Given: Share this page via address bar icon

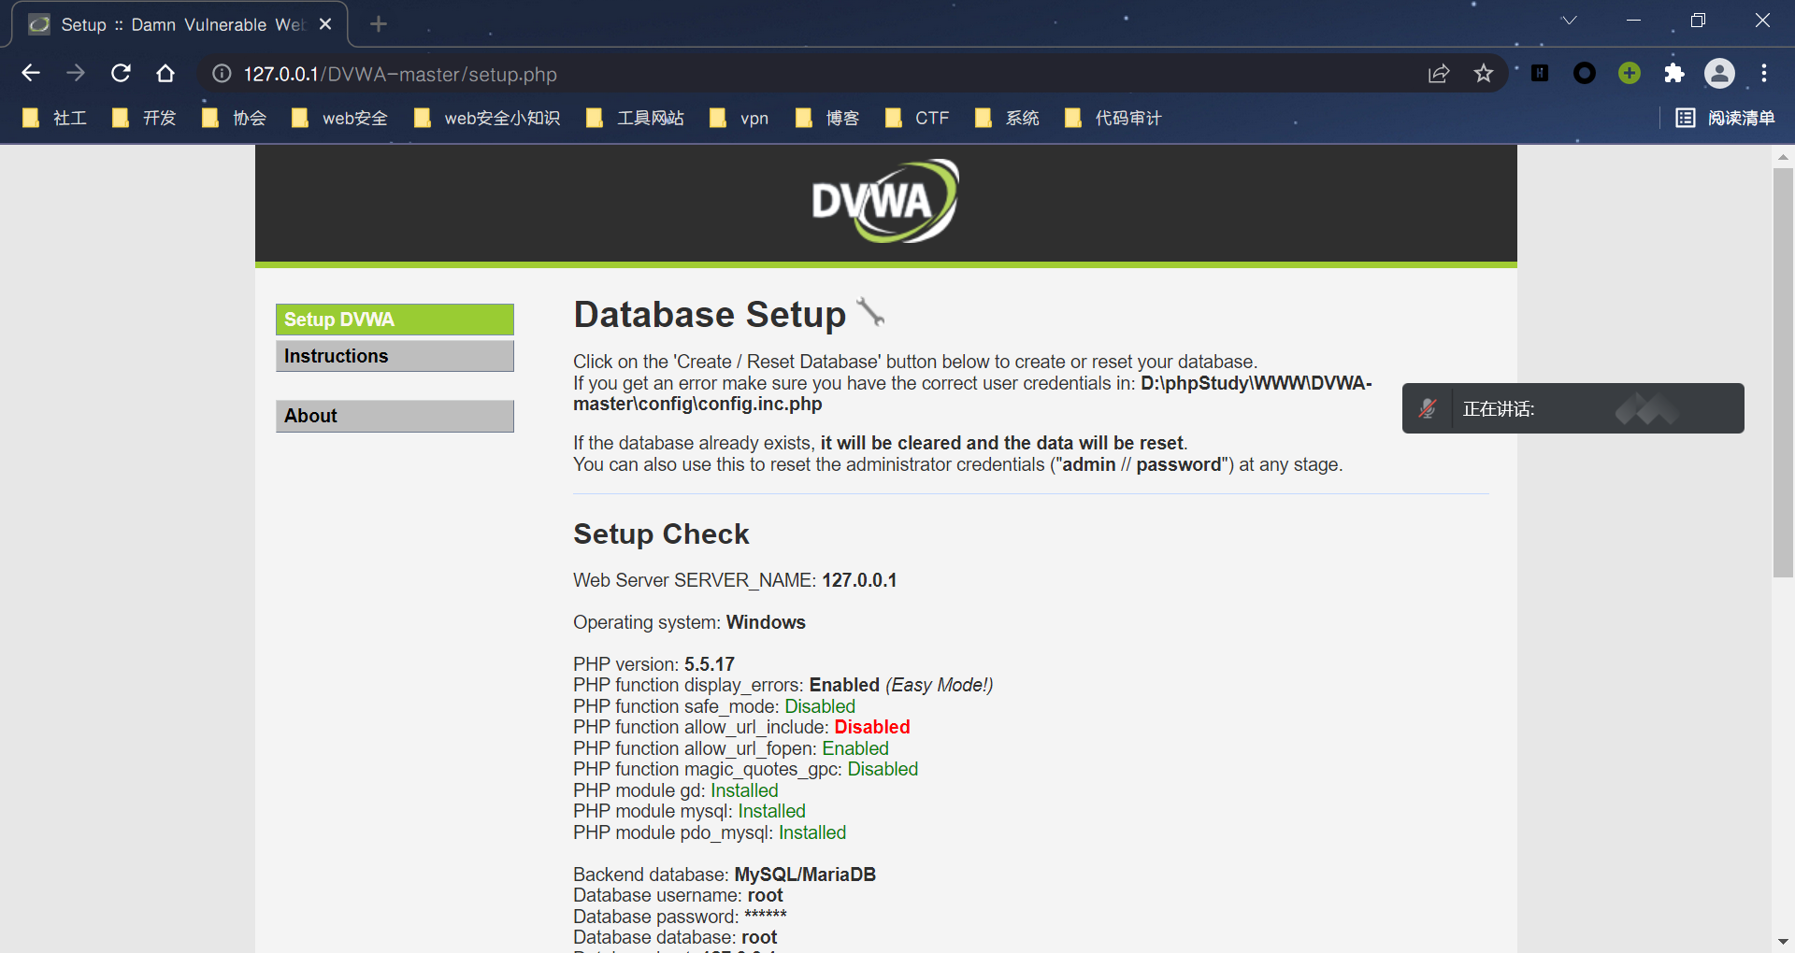Looking at the screenshot, I should click(1439, 74).
